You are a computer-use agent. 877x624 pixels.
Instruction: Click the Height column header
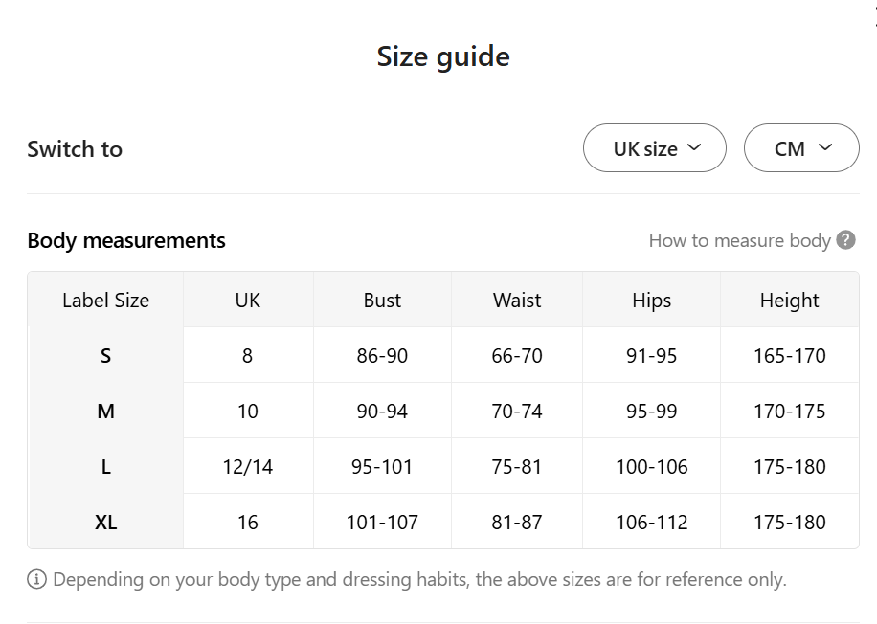coord(789,300)
